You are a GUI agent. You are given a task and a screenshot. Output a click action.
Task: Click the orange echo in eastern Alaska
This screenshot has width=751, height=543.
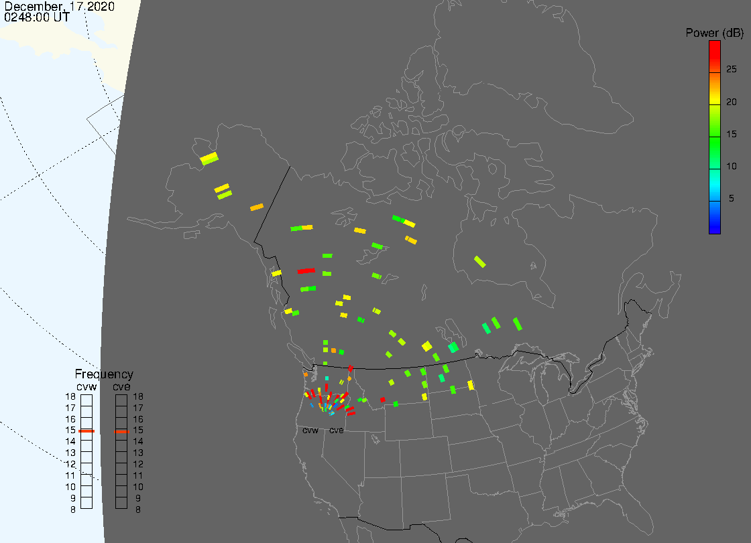point(257,207)
